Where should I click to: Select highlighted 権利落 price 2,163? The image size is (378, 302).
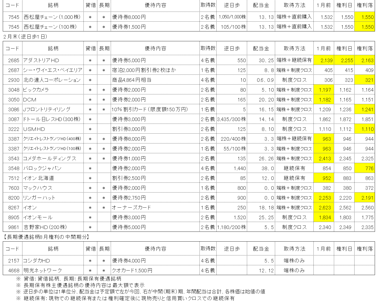coord(365,60)
